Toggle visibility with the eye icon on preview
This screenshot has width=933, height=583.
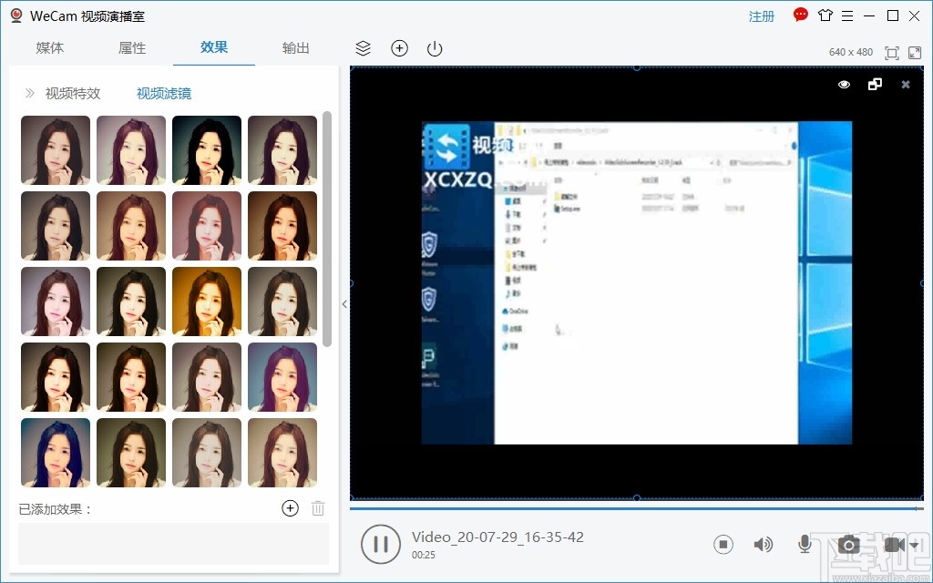tap(844, 84)
